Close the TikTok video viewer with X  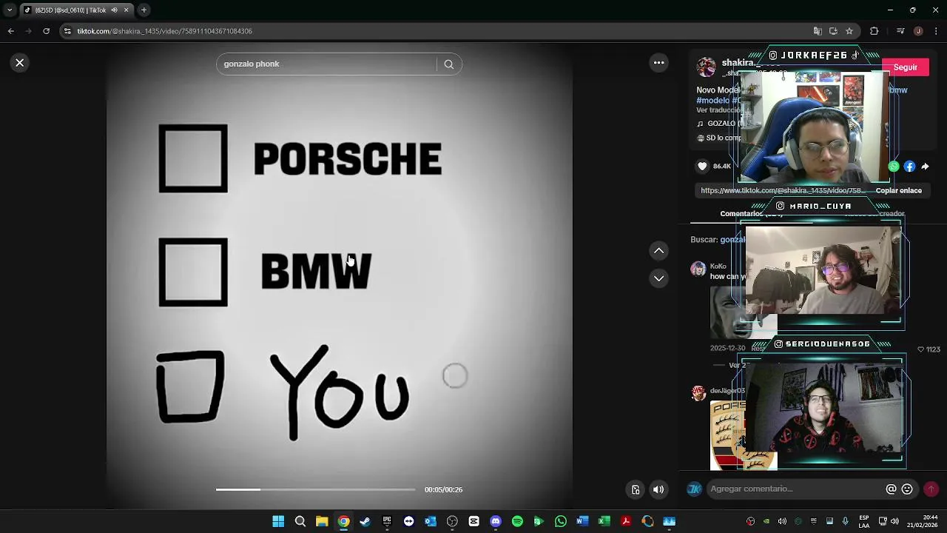[x=20, y=63]
